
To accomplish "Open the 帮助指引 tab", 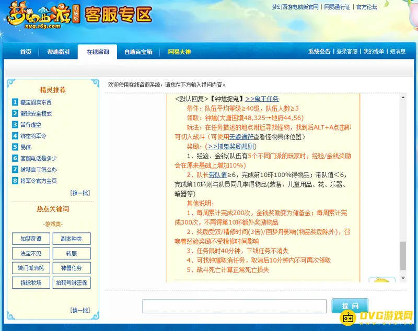I will [59, 52].
